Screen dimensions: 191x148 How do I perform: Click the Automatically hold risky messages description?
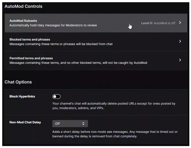pyautogui.click(x=53, y=25)
